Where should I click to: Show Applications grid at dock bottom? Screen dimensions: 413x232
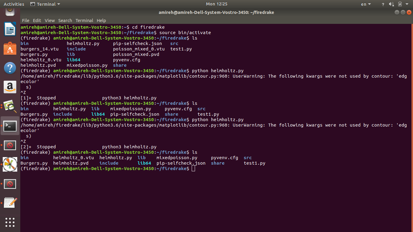[x=10, y=222]
